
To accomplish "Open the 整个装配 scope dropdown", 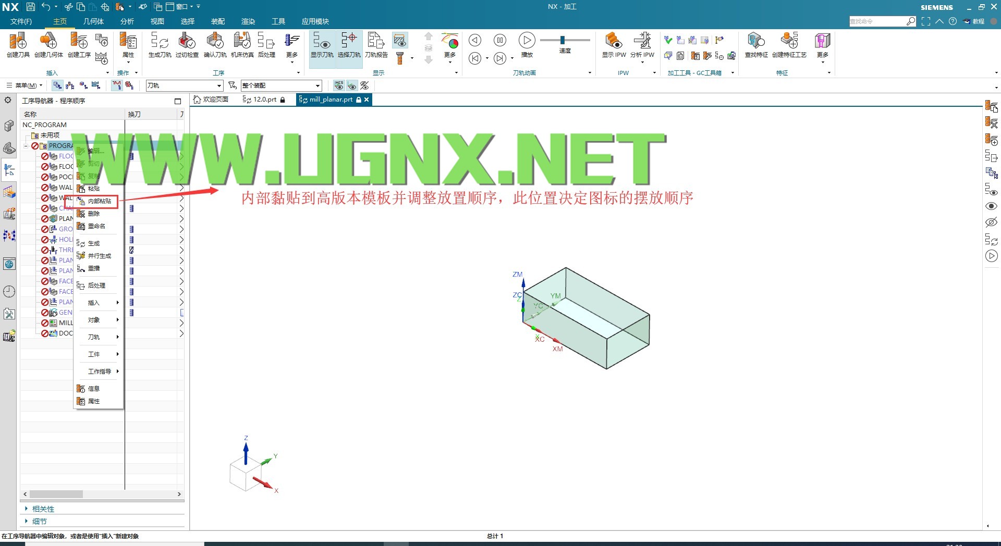I will point(281,85).
